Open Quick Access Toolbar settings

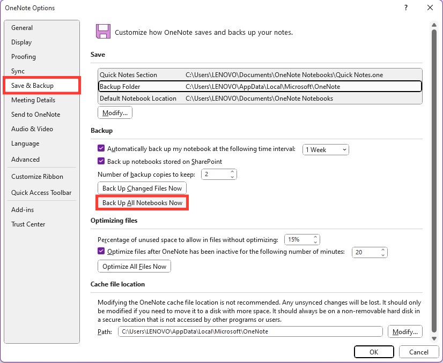click(42, 193)
